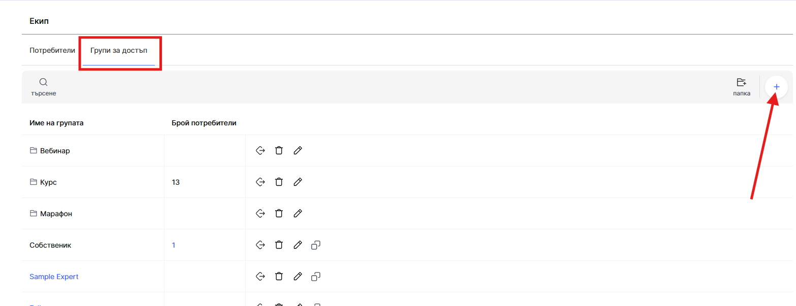Move the Курс folder using arrow icon

[x=260, y=182]
